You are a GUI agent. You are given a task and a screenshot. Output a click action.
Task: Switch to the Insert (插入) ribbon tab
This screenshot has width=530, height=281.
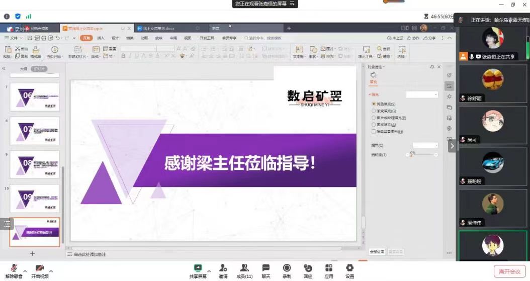[101, 38]
